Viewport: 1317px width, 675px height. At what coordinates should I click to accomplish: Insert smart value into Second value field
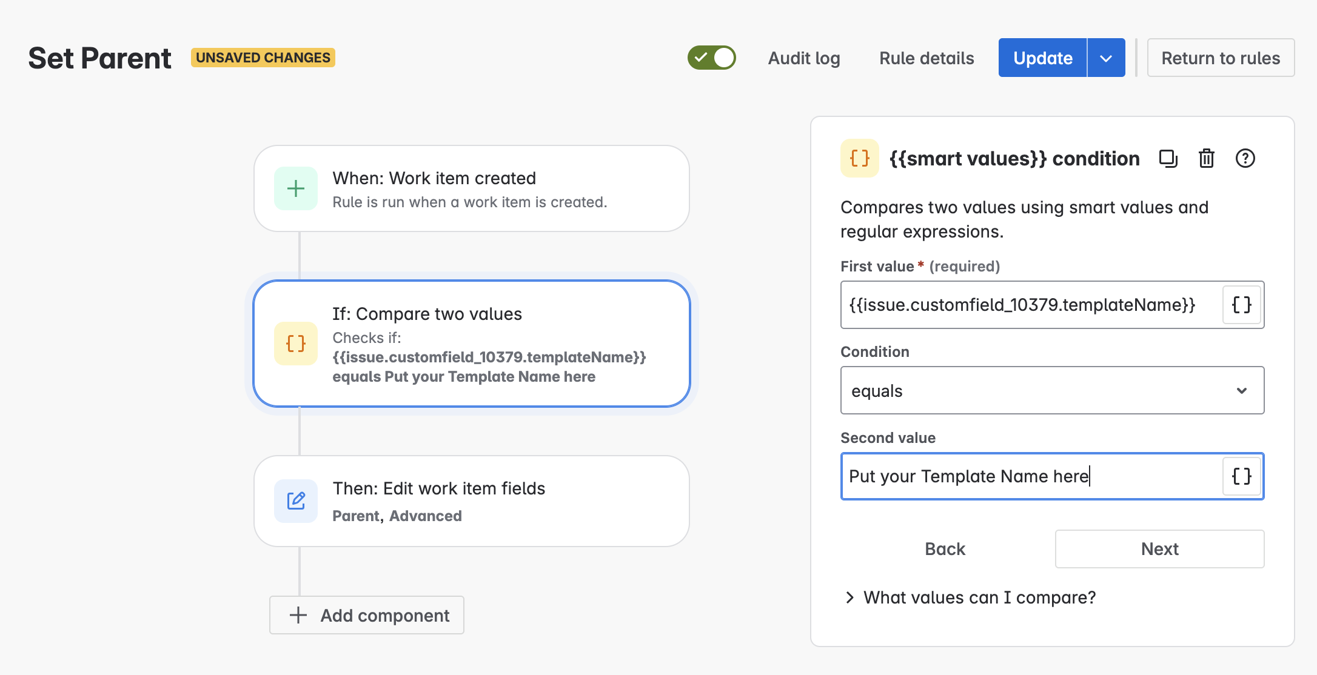coord(1241,476)
